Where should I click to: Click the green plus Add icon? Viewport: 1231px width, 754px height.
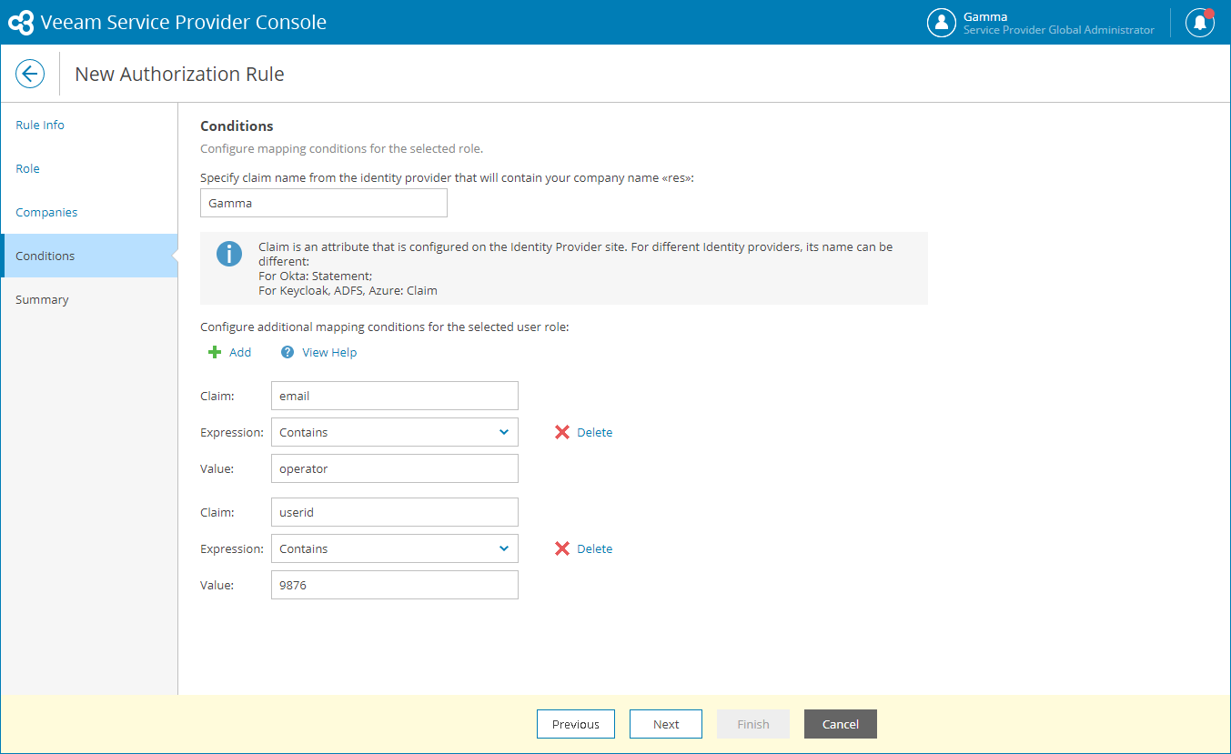pyautogui.click(x=215, y=352)
